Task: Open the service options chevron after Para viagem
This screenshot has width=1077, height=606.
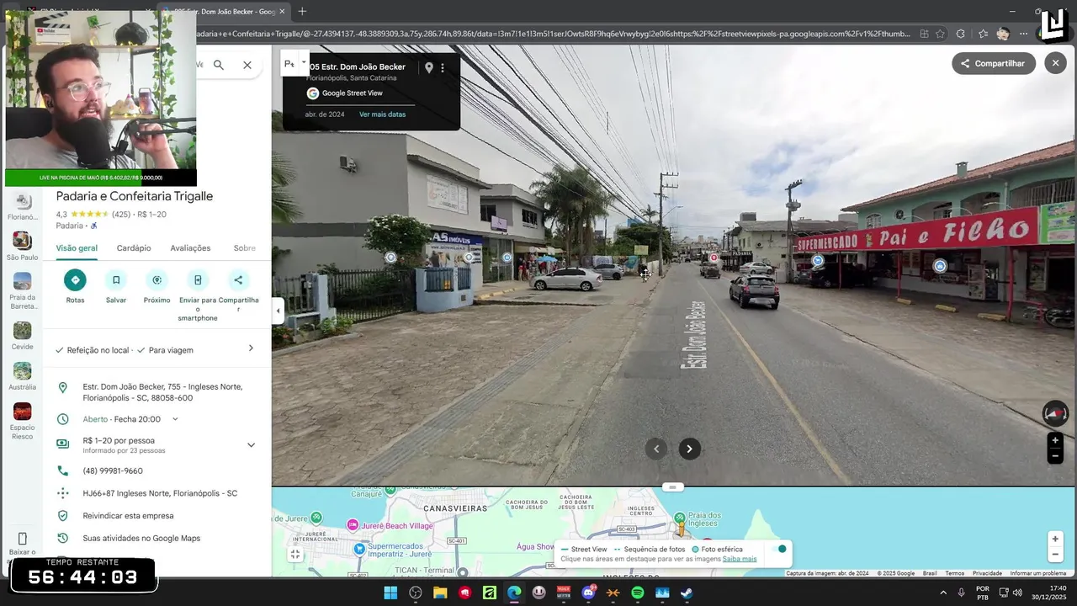Action: (251, 348)
